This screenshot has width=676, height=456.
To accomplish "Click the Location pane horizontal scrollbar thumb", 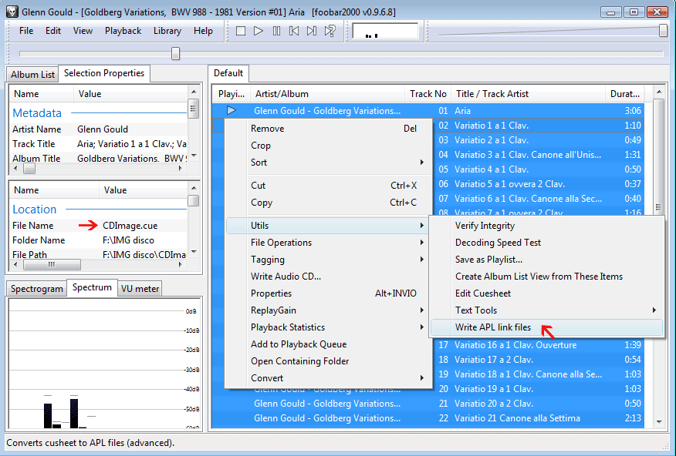I will click(x=52, y=264).
